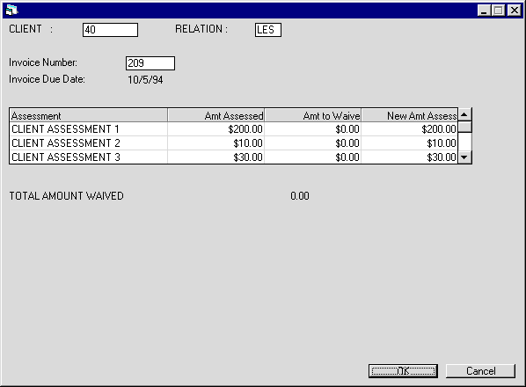Click the $200.00 Amt Assessed cell
The height and width of the screenshot is (387, 526).
pos(216,129)
